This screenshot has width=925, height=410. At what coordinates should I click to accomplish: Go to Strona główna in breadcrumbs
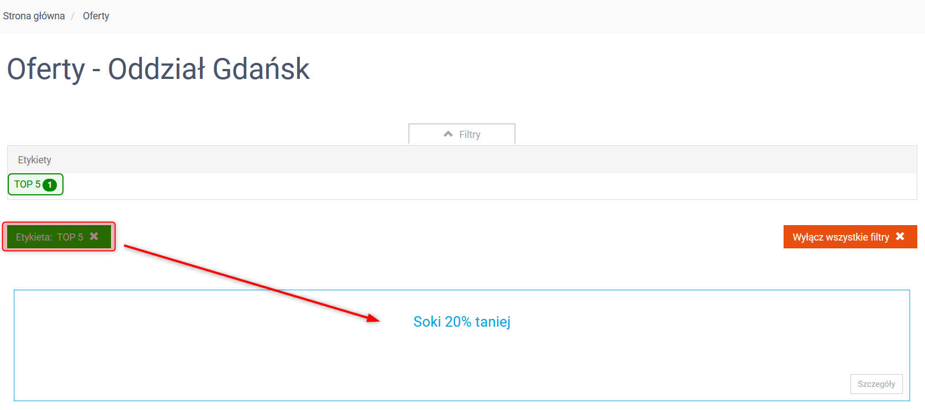click(x=34, y=16)
